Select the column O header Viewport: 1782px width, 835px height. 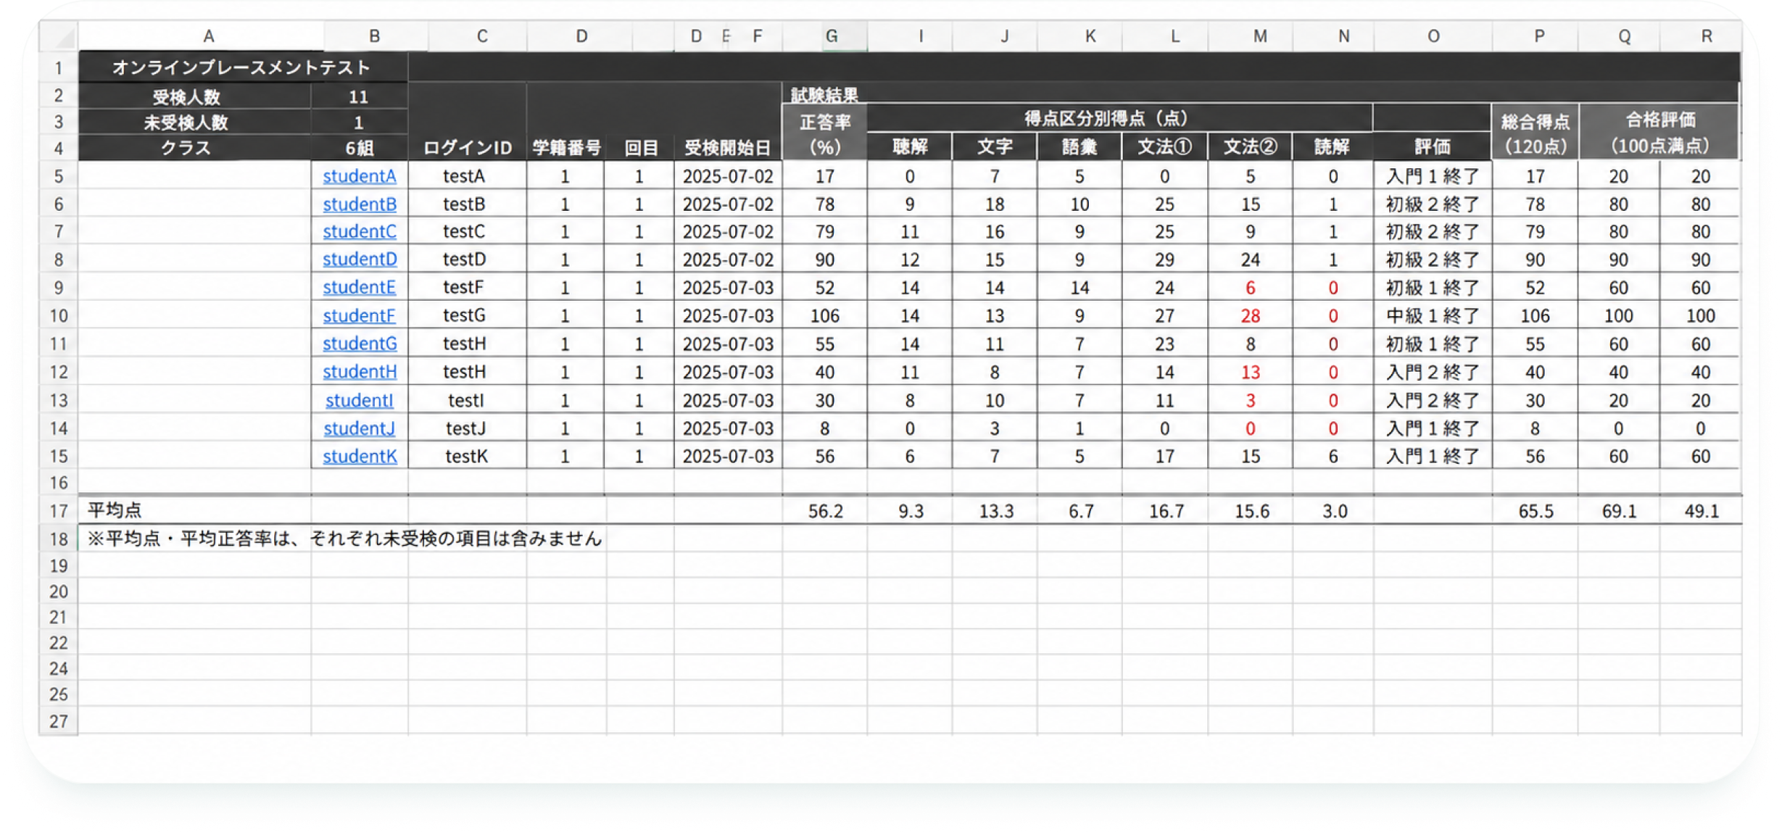click(1433, 36)
